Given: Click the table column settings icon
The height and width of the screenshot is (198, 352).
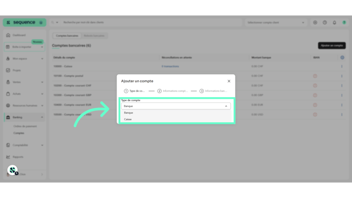Looking at the screenshot, I should tap(342, 57).
